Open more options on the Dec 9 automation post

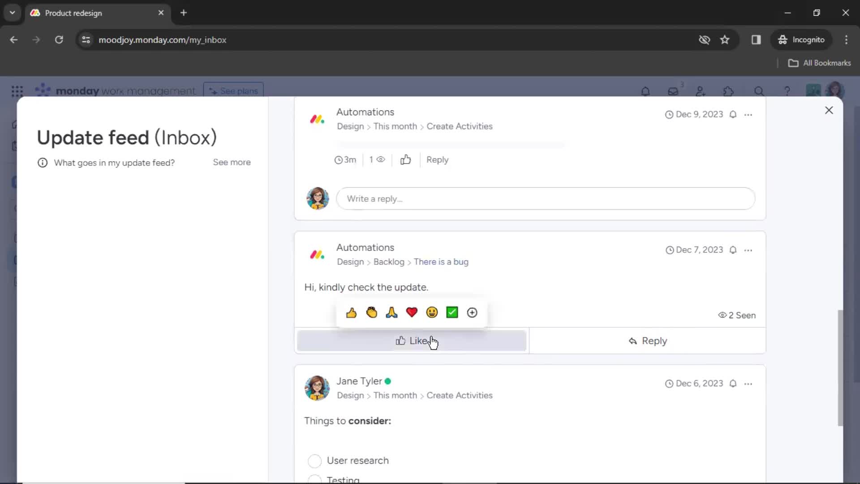tap(749, 114)
